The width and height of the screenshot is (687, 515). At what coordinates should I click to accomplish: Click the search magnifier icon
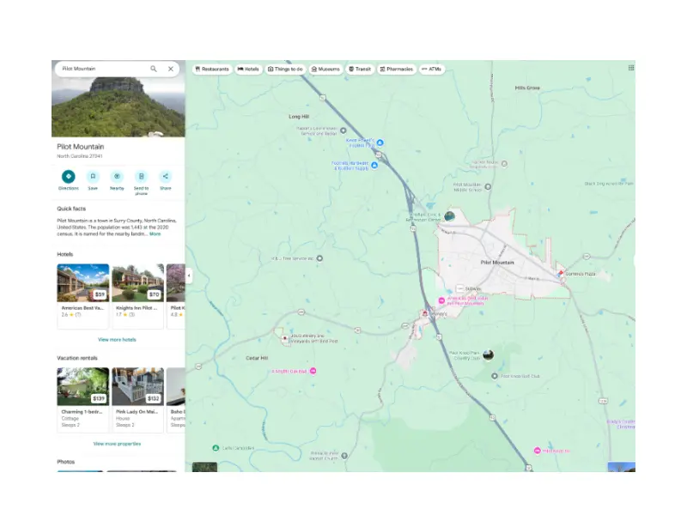154,69
